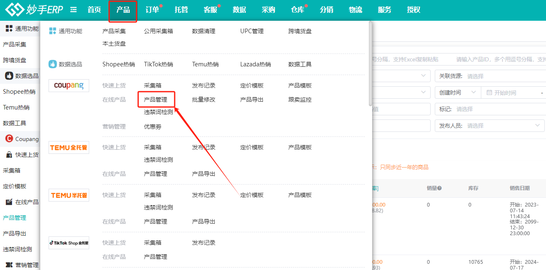Open 产品管理 under Coupang in the menu

coord(156,100)
